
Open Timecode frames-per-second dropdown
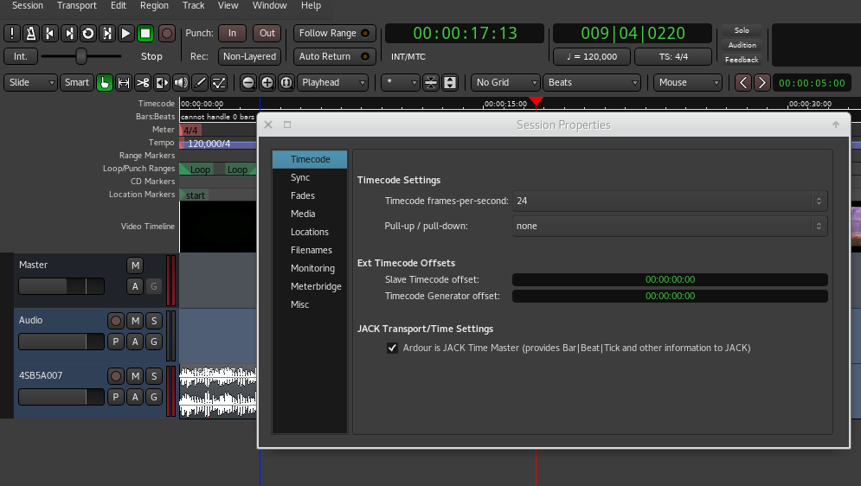coord(670,201)
